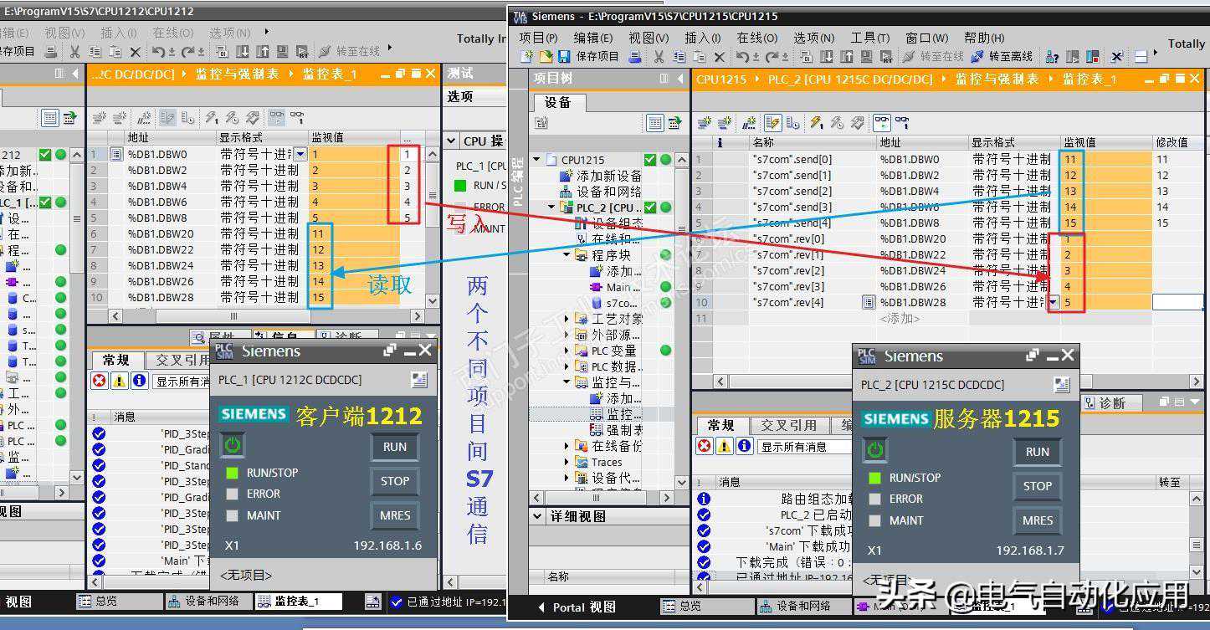Open display format dropdown for DBW28 row
Image resolution: width=1210 pixels, height=630 pixels.
pos(1054,302)
